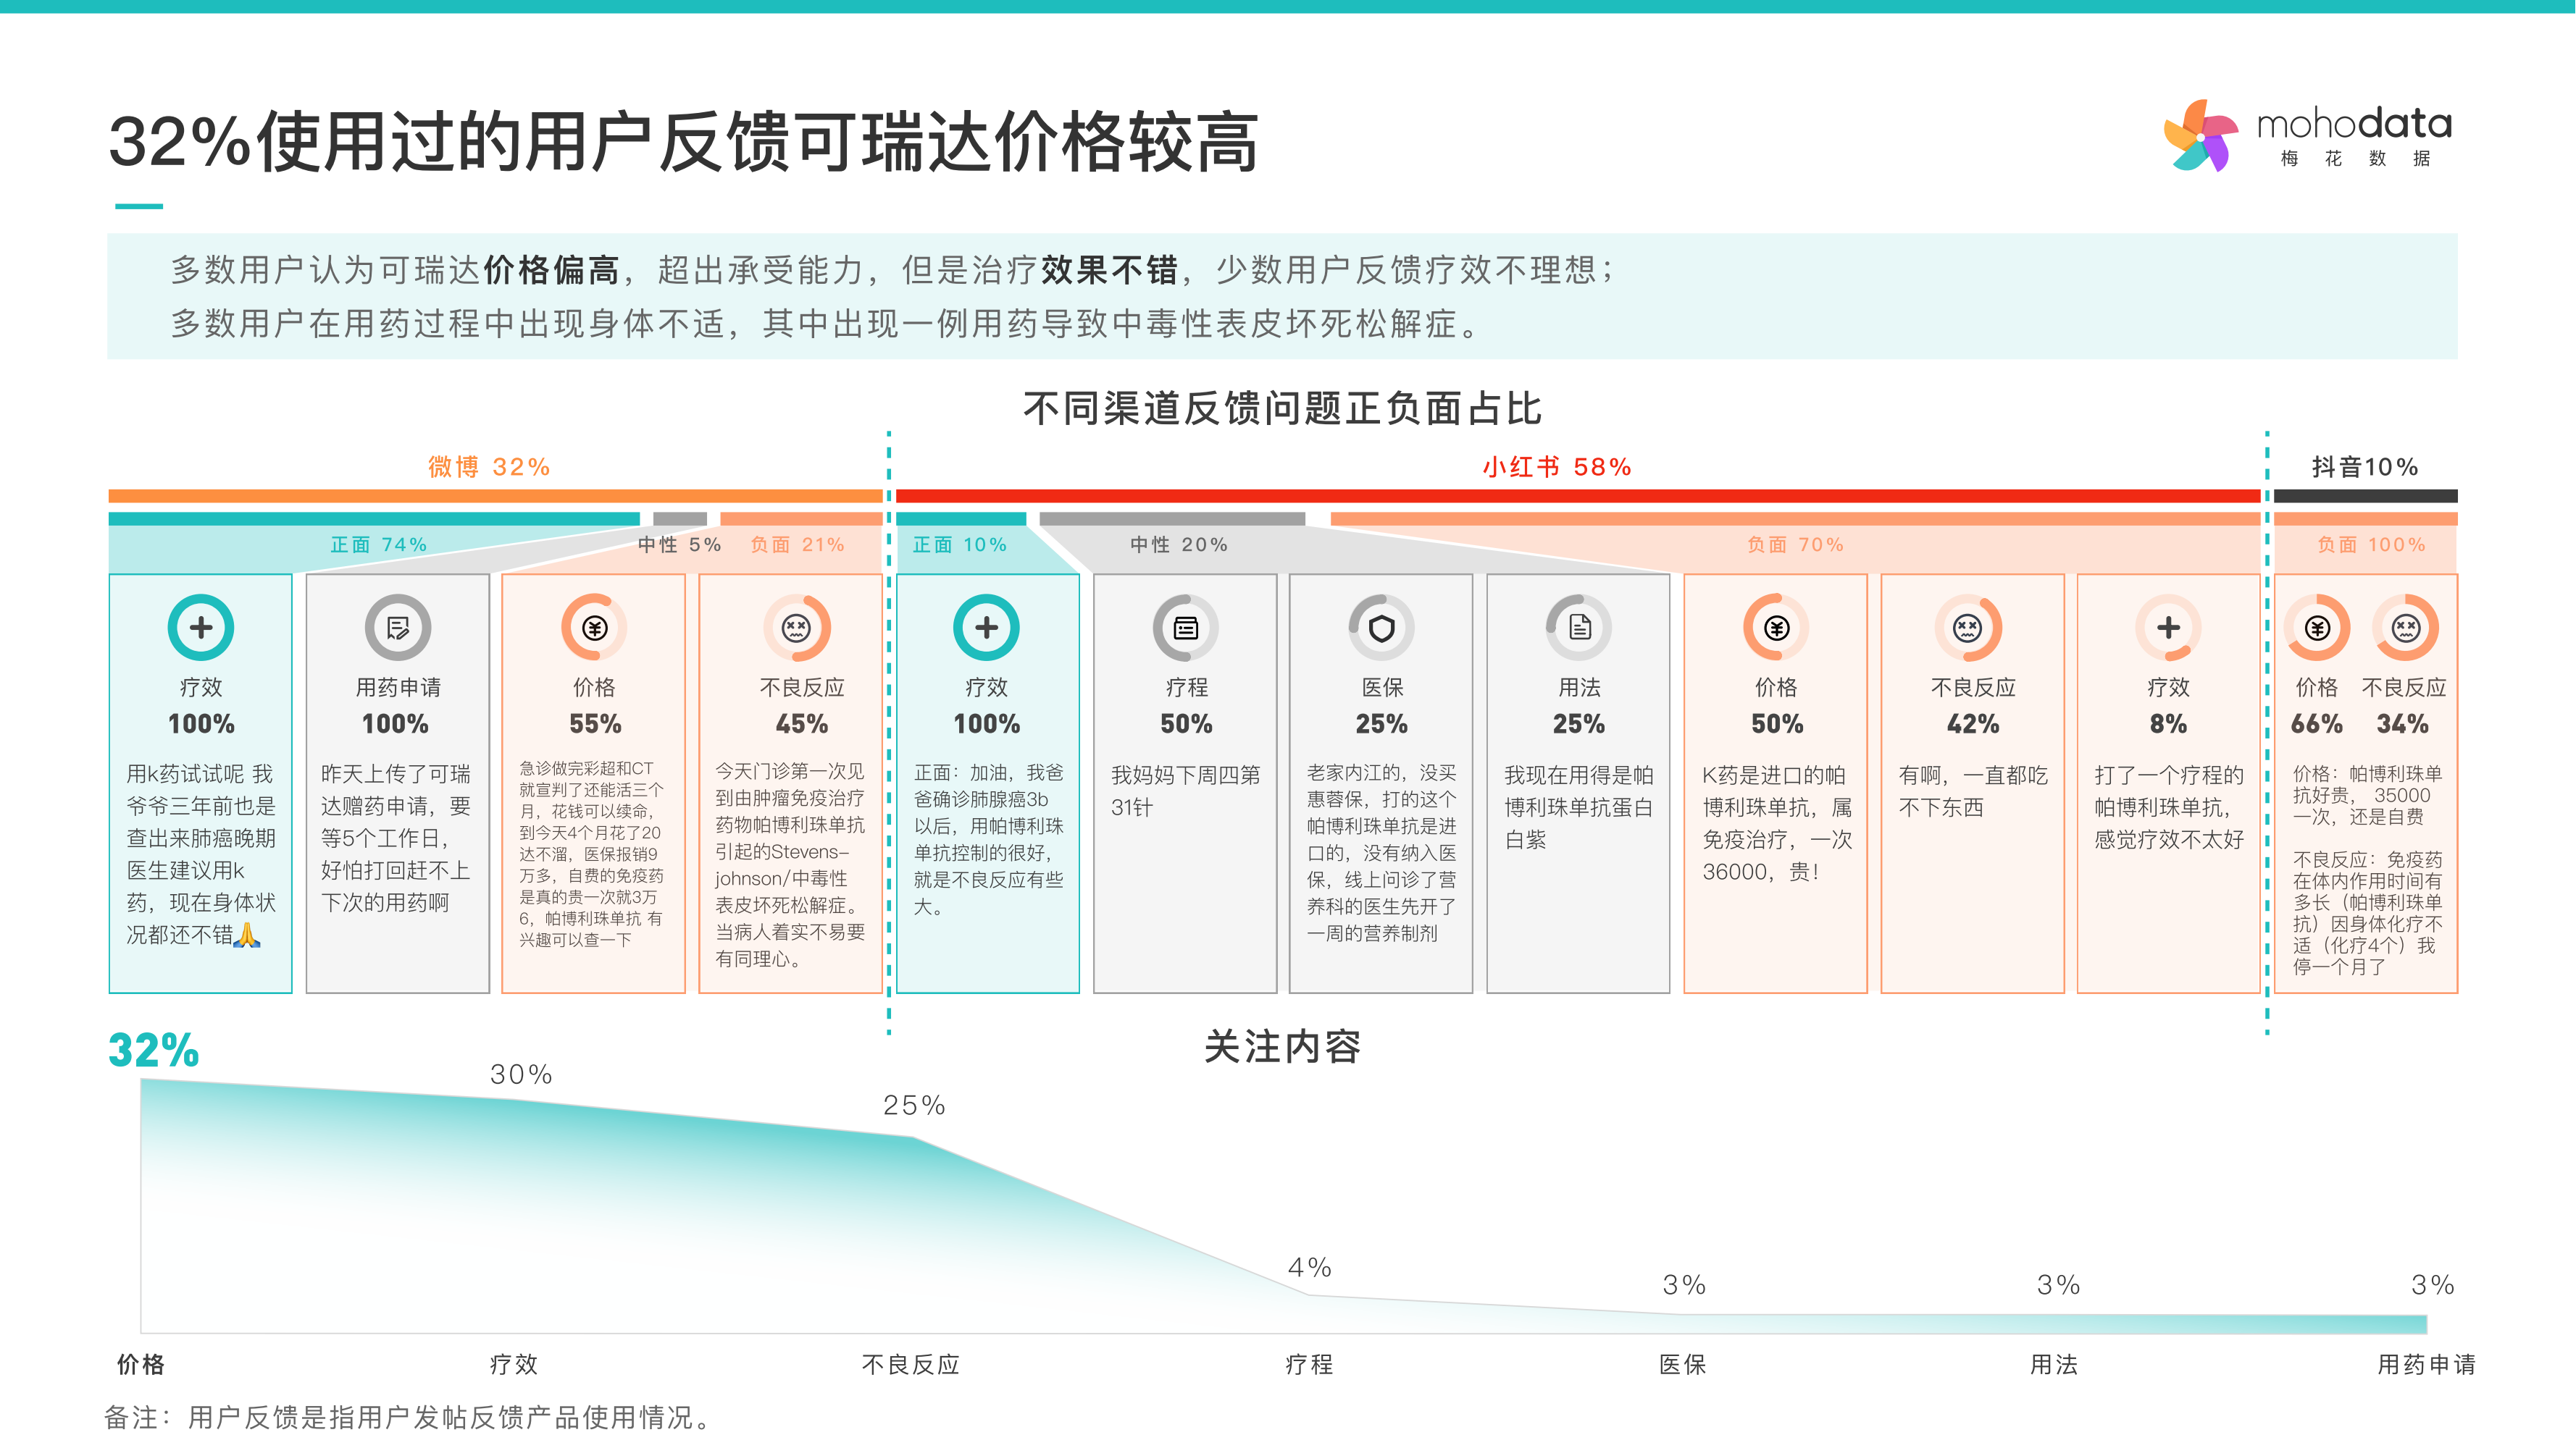Select the 抖音10% label

click(x=2365, y=467)
